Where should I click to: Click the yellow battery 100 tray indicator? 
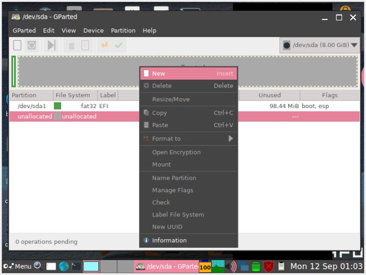click(205, 267)
